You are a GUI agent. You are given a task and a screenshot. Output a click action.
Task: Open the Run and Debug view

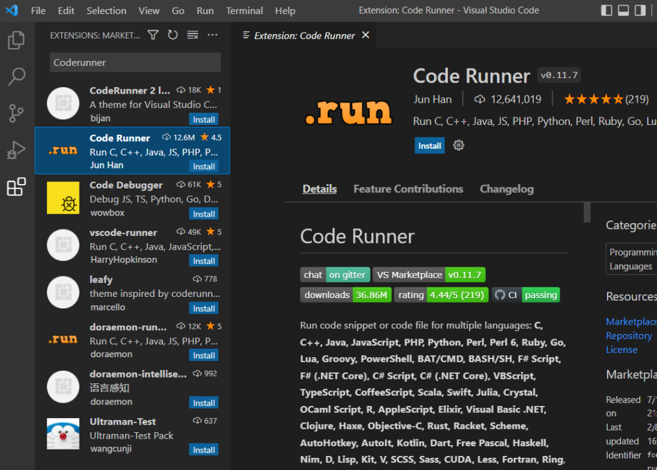pyautogui.click(x=16, y=150)
